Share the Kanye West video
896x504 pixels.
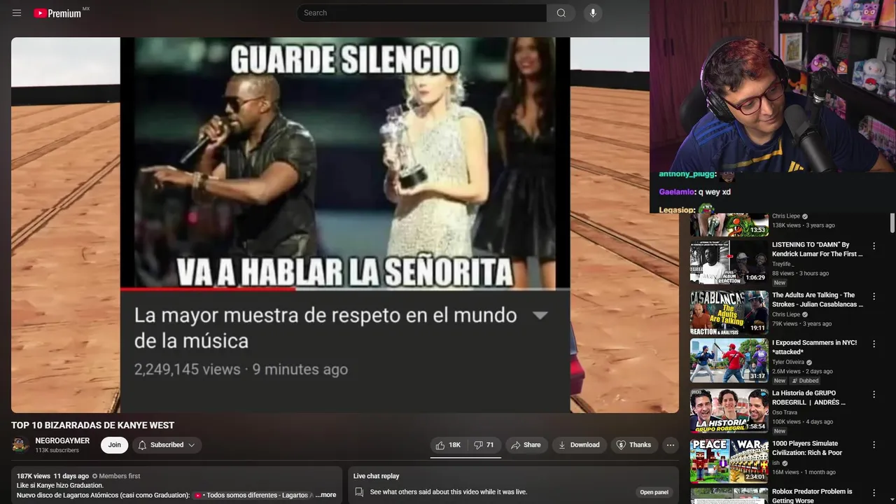[x=526, y=445]
